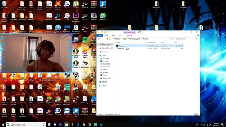Open the TeamViewer desktop shortcut
This screenshot has height=127, width=226.
pos(67,112)
